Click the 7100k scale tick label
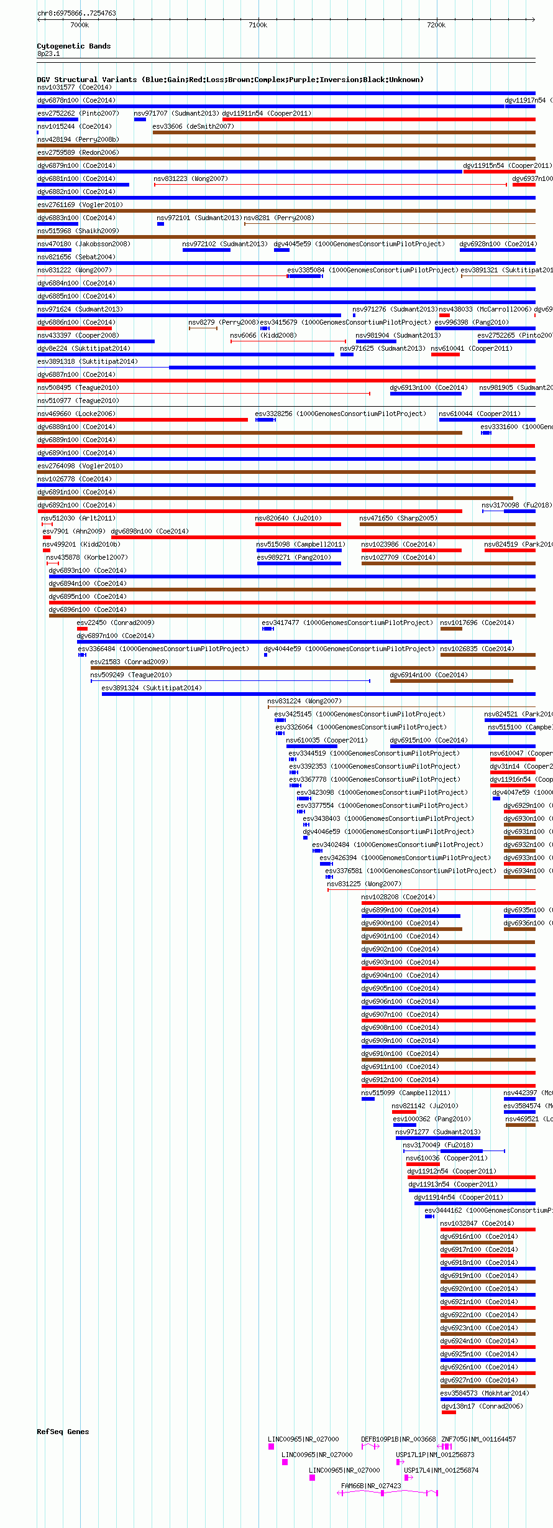 [x=258, y=25]
